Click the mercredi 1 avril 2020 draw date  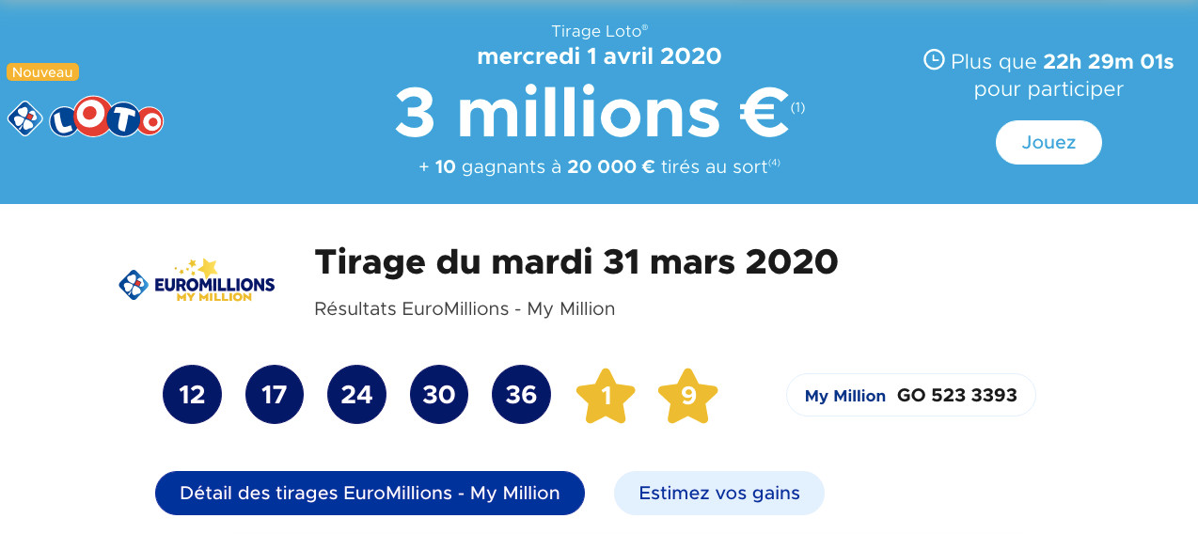[599, 55]
